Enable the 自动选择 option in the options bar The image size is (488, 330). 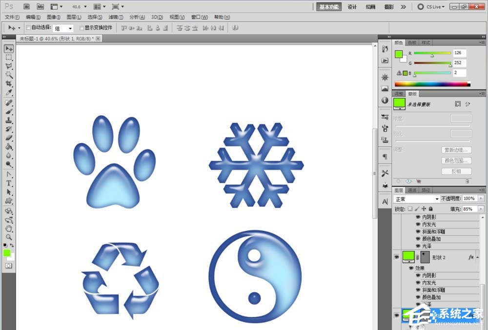pos(28,28)
